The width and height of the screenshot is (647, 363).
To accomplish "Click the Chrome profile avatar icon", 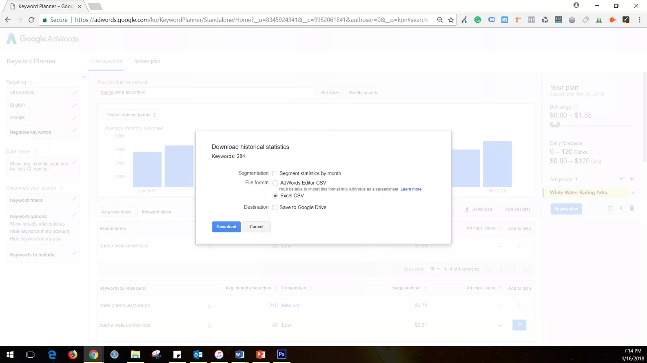I will [576, 5].
